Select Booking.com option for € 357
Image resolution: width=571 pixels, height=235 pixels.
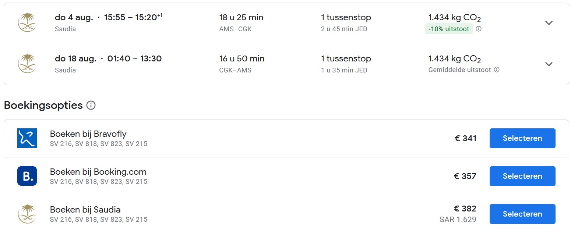(522, 176)
